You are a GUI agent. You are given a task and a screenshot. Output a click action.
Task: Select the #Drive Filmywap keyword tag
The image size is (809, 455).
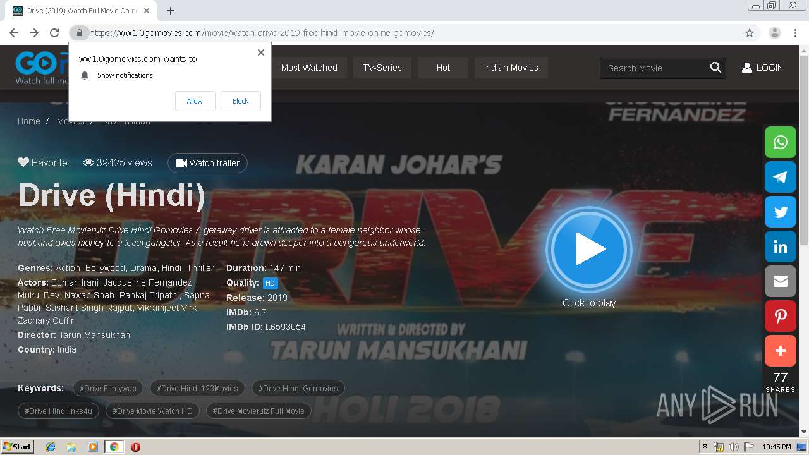[x=108, y=388]
